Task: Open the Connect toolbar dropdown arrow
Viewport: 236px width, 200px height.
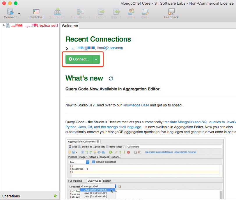Action: tap(19, 14)
